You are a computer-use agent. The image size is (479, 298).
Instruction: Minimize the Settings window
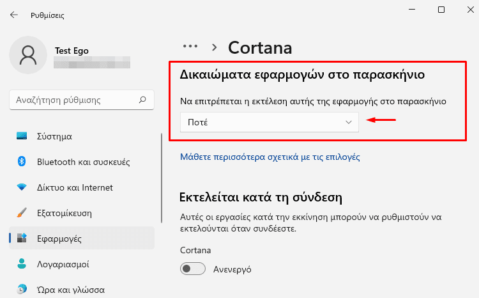tap(412, 10)
